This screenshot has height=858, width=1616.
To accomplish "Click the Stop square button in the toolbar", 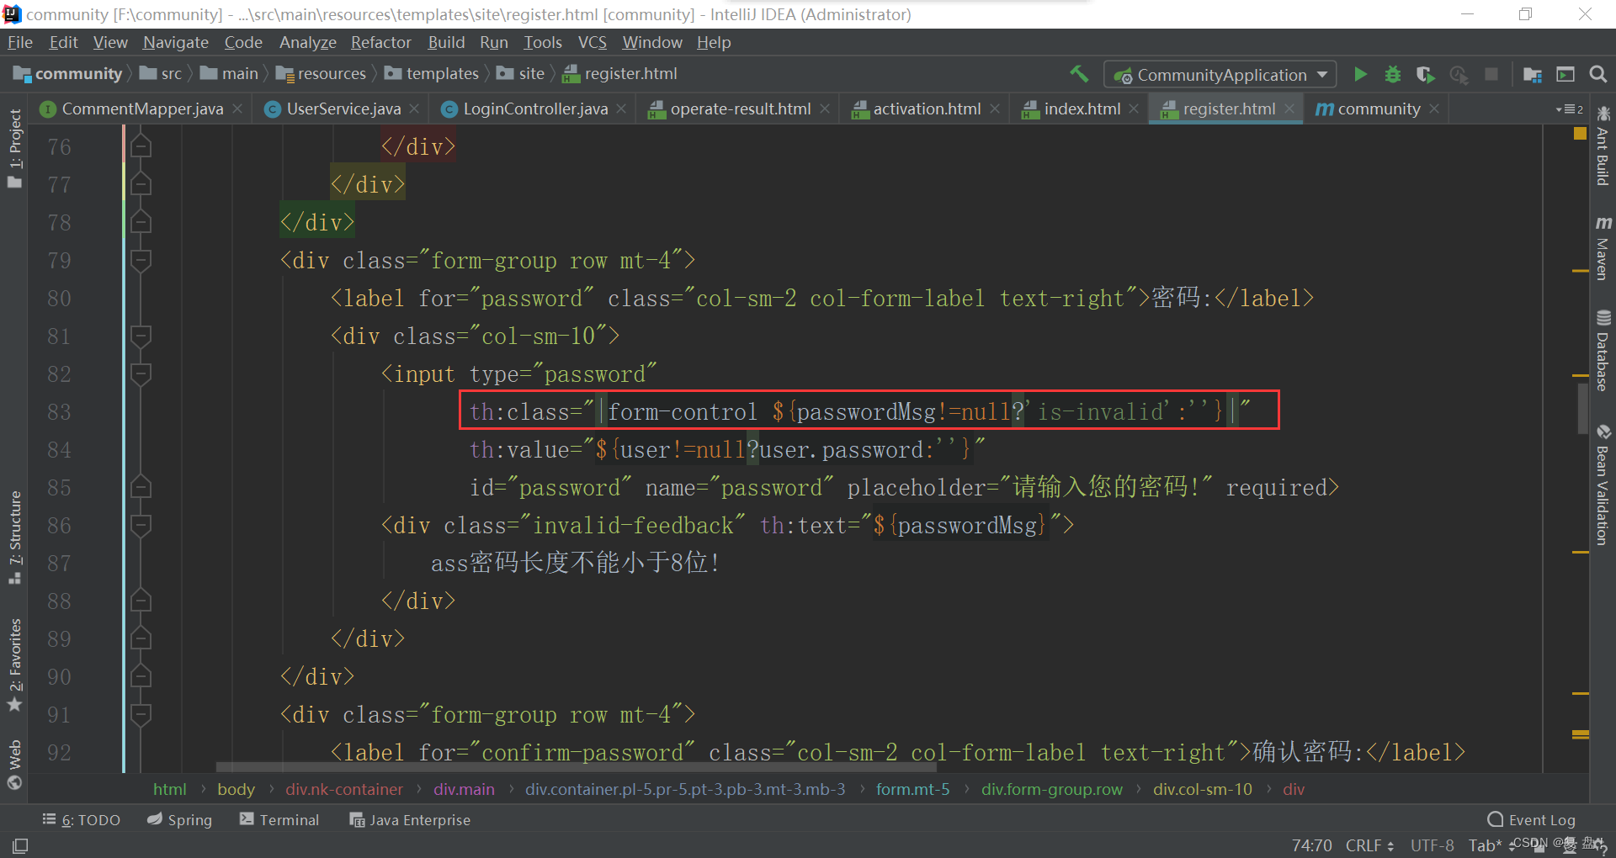I will pos(1491,74).
